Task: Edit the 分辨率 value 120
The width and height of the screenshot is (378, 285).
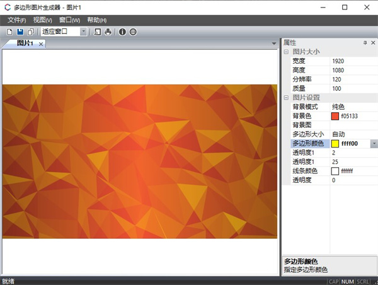Action: click(353, 79)
